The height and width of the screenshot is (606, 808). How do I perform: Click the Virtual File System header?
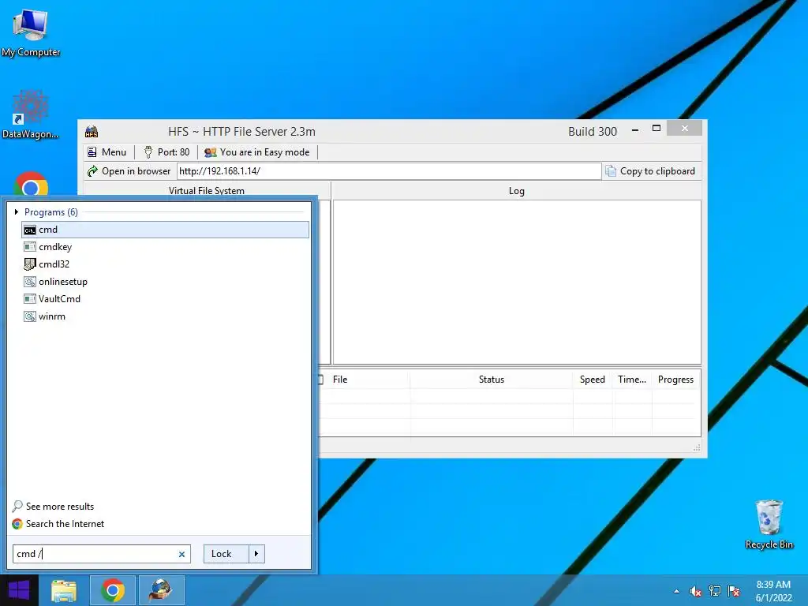point(207,191)
